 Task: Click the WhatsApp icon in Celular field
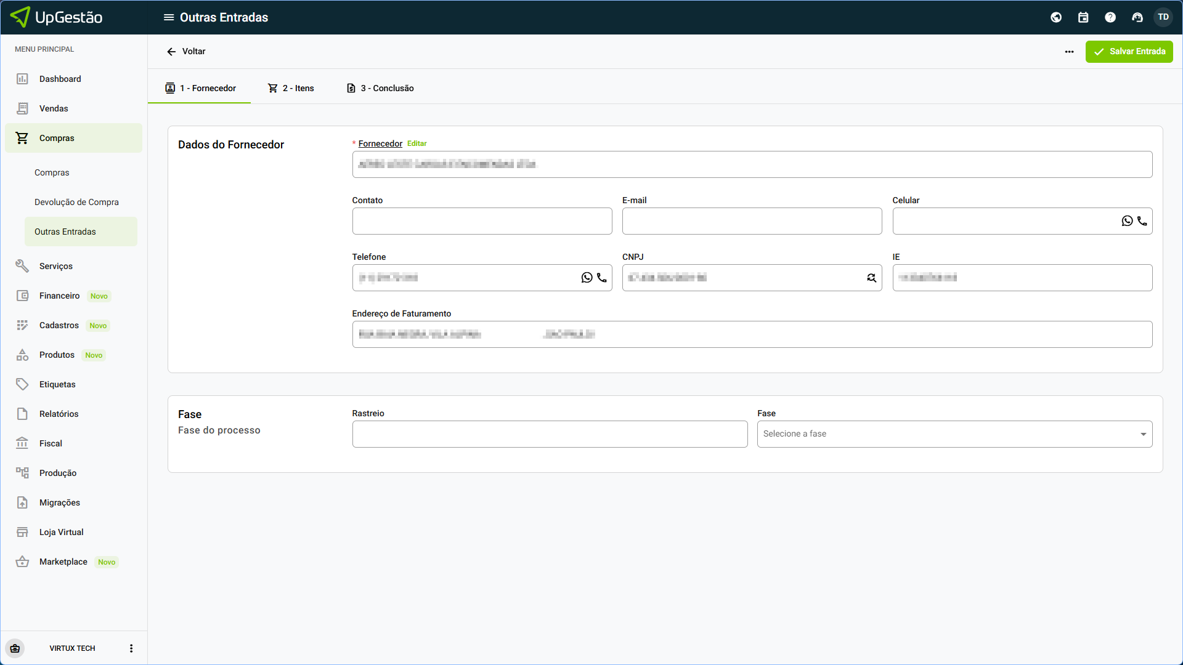pos(1127,221)
